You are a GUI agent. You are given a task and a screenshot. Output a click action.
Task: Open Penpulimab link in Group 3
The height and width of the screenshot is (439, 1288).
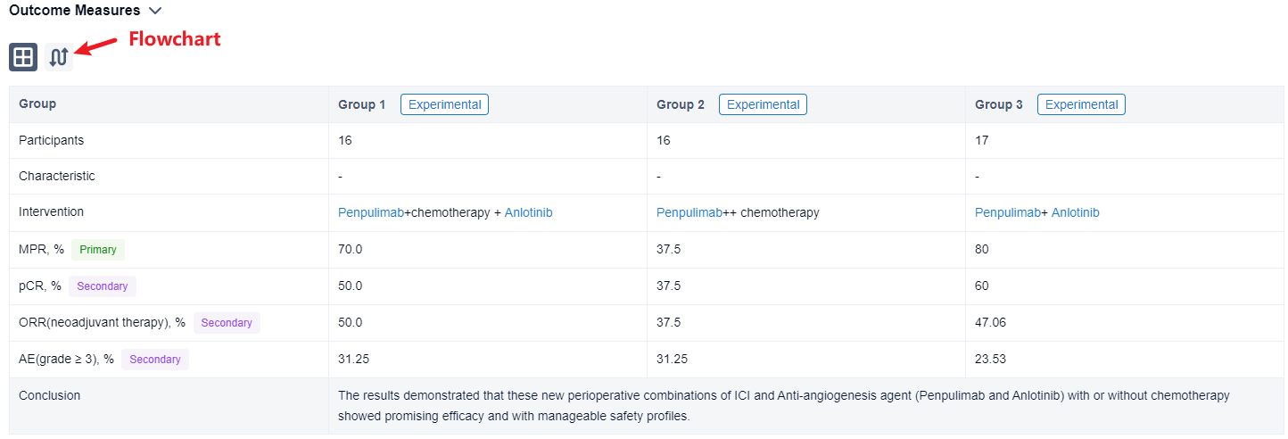(x=1007, y=212)
